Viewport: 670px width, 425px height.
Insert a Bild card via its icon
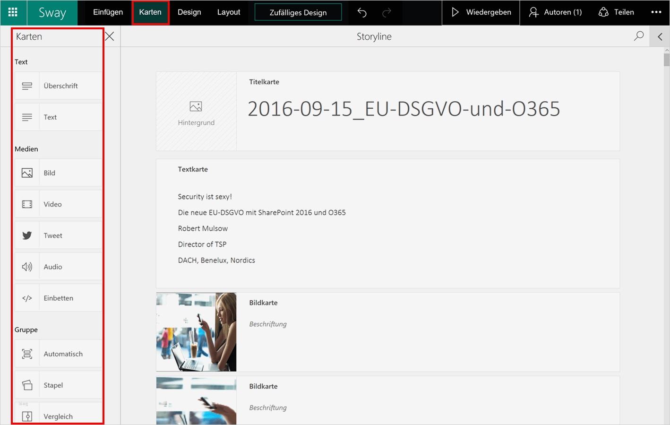tap(27, 173)
